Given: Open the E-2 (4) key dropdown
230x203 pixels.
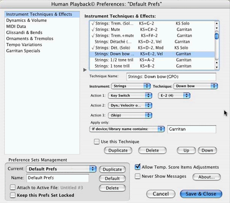Looking at the screenshot, I should pos(174,96).
